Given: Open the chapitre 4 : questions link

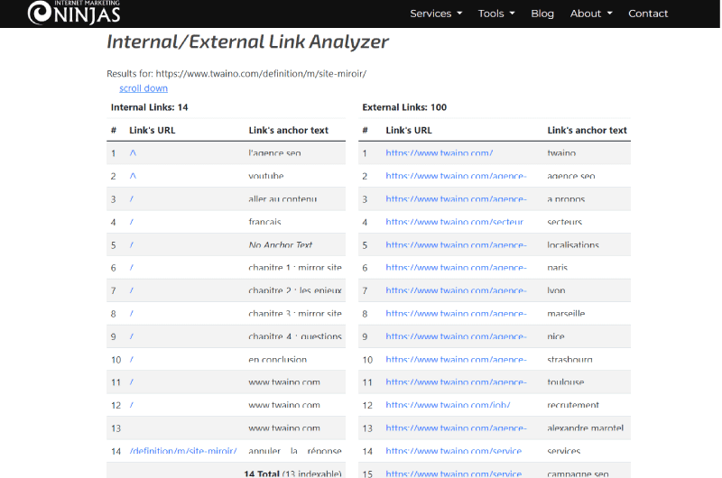Looking at the screenshot, I should pos(131,336).
